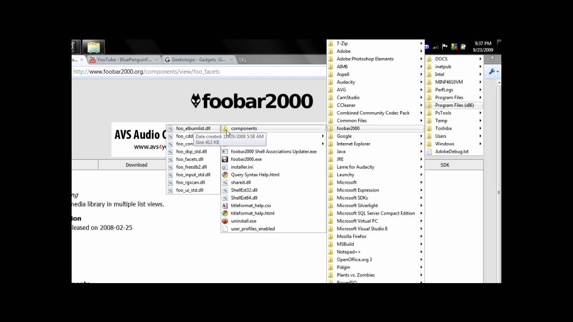
Task: Open the Pidgin folder item
Action: point(375,267)
